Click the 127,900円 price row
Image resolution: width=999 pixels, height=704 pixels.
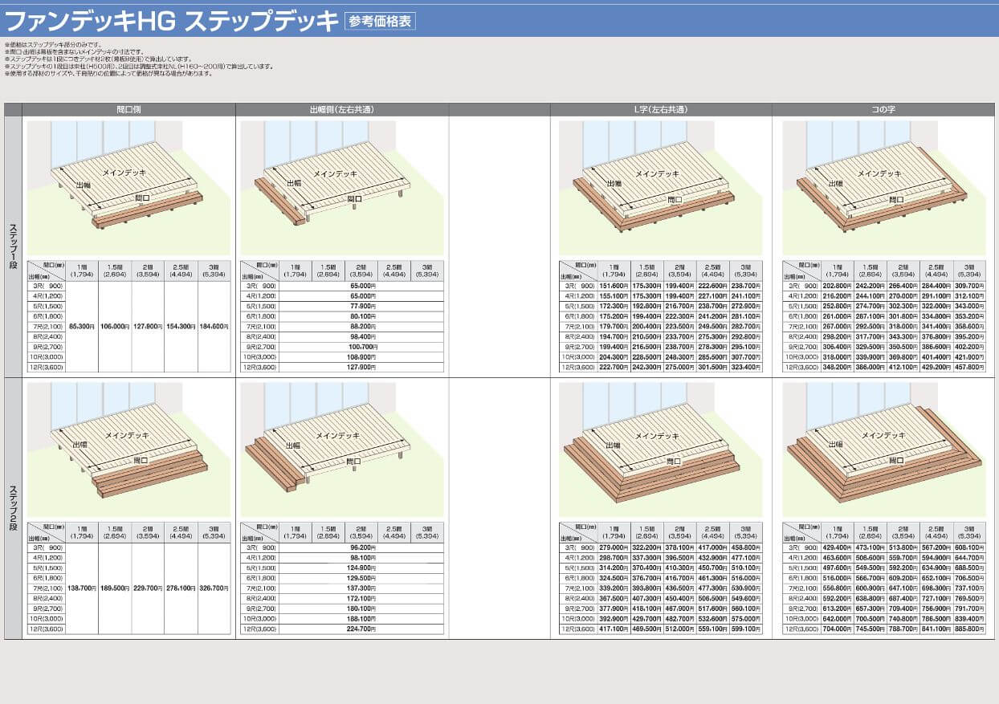tap(361, 367)
